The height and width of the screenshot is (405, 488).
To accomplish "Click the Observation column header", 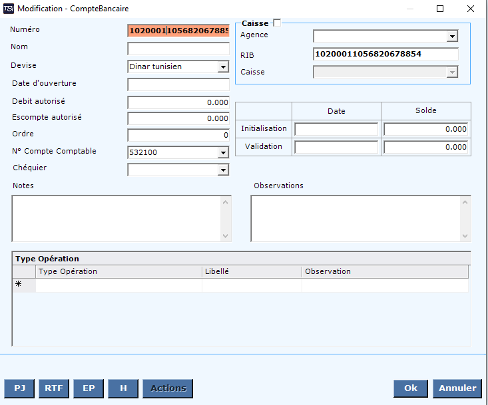I will coord(385,271).
